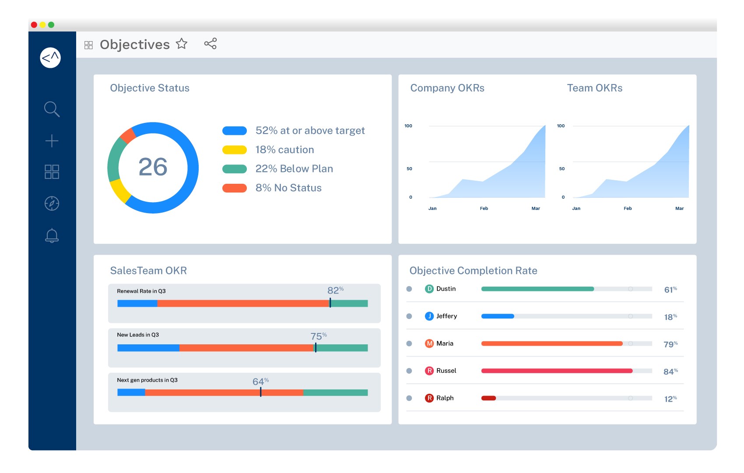Click the New Leads in Q3 label
This screenshot has width=744, height=473.
pos(138,335)
